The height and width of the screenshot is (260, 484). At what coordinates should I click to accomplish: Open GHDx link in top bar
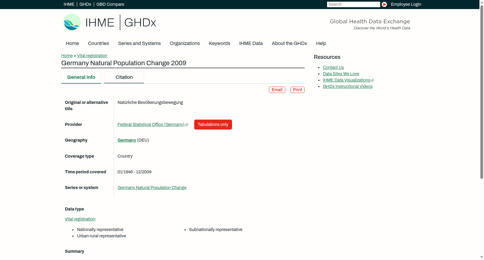pyautogui.click(x=85, y=4)
